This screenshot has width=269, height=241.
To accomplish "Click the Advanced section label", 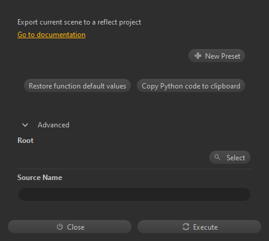I will click(x=53, y=125).
